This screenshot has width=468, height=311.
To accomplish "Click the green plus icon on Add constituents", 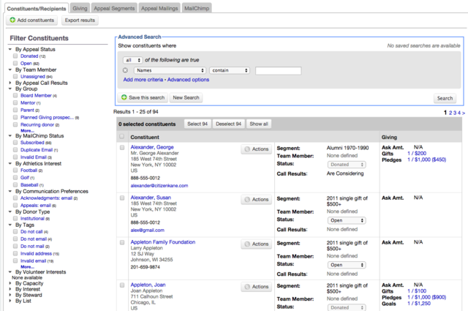I will click(x=12, y=20).
